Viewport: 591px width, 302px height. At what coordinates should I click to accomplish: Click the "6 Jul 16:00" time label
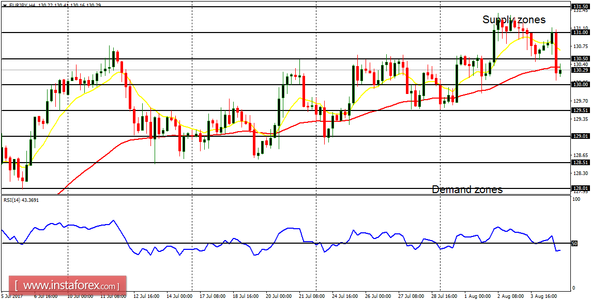pyautogui.click(x=46, y=297)
